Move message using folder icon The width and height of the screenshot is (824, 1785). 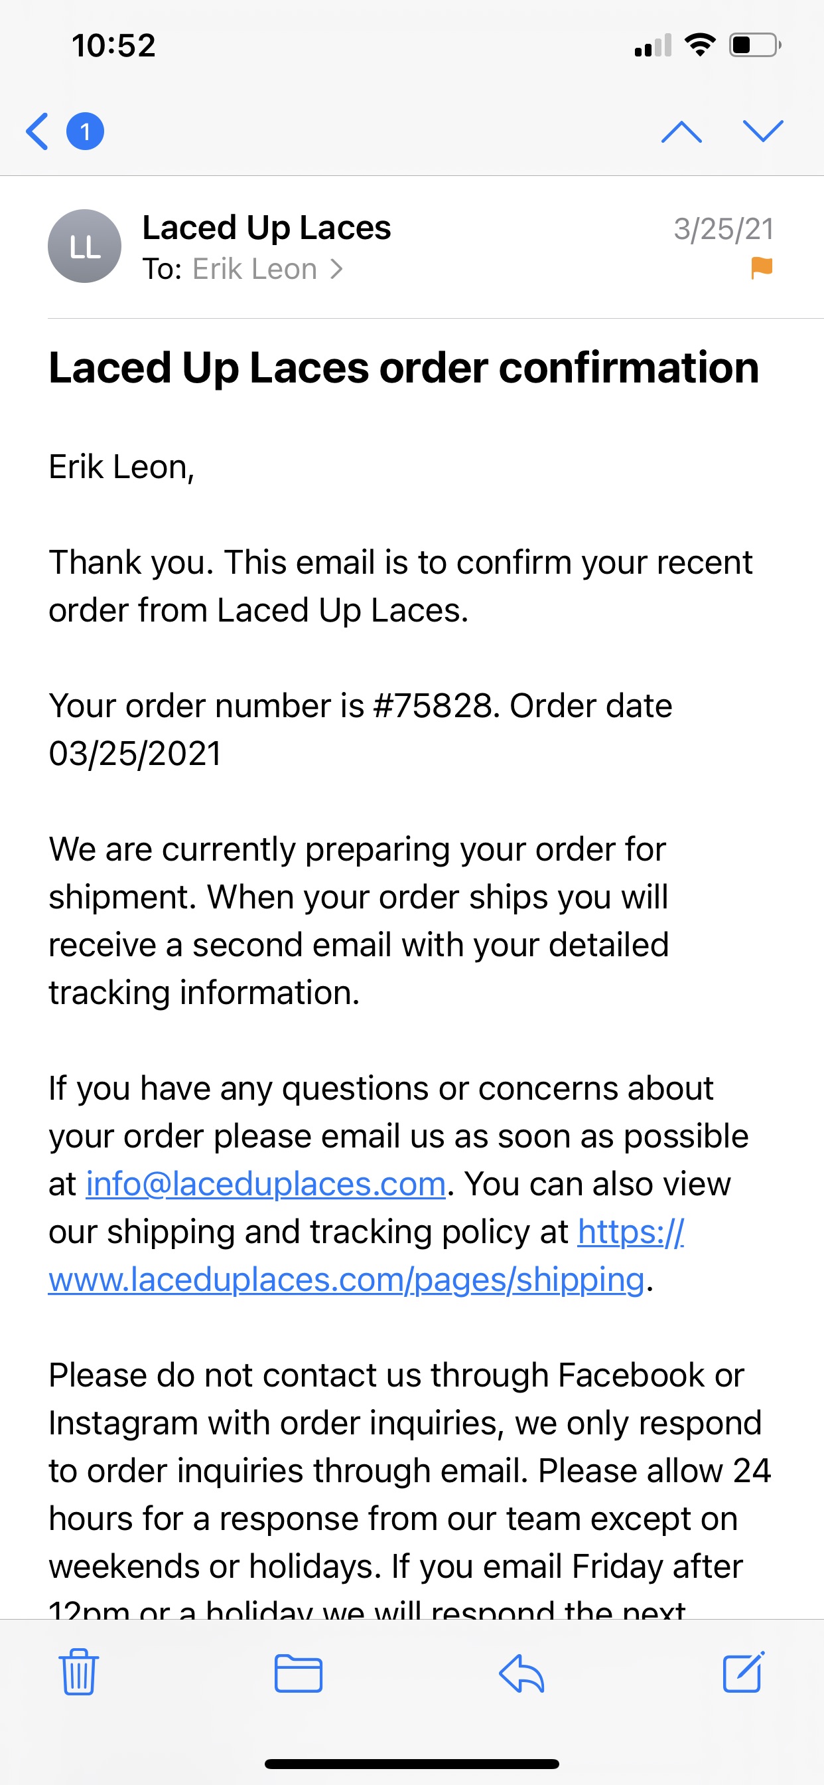pyautogui.click(x=299, y=1673)
